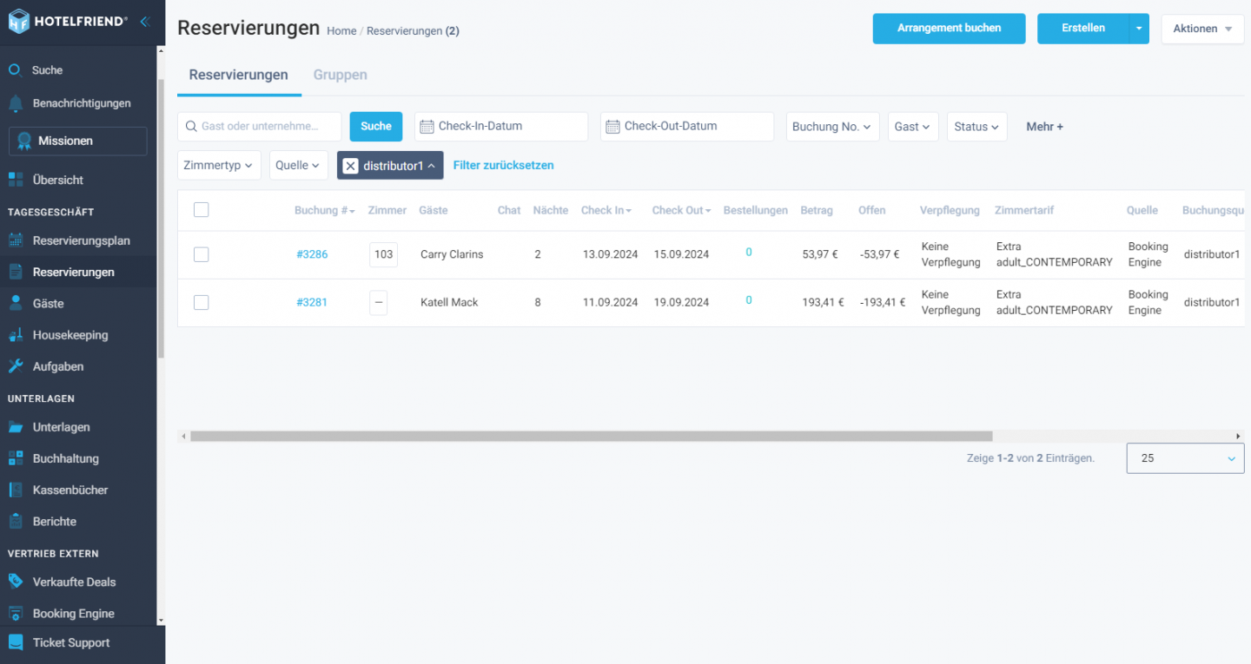This screenshot has width=1251, height=664.
Task: Check the box for booking #3286
Action: point(202,254)
